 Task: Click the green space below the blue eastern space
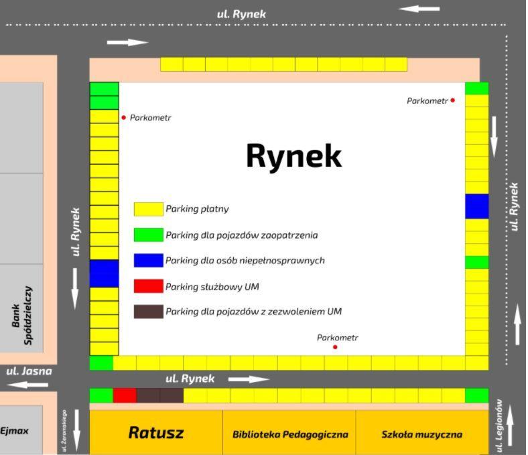(477, 263)
